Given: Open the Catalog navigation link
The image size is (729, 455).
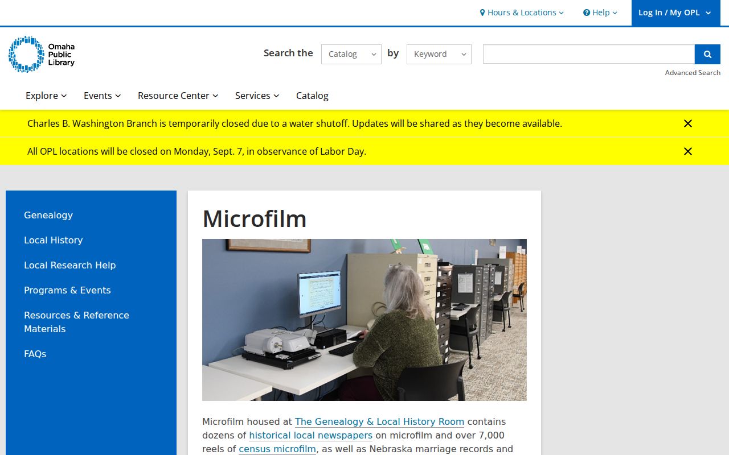Looking at the screenshot, I should pyautogui.click(x=312, y=96).
